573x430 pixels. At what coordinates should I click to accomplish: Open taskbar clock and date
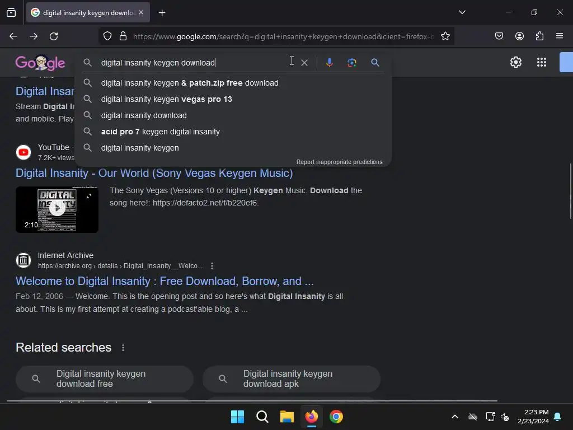[x=533, y=417]
